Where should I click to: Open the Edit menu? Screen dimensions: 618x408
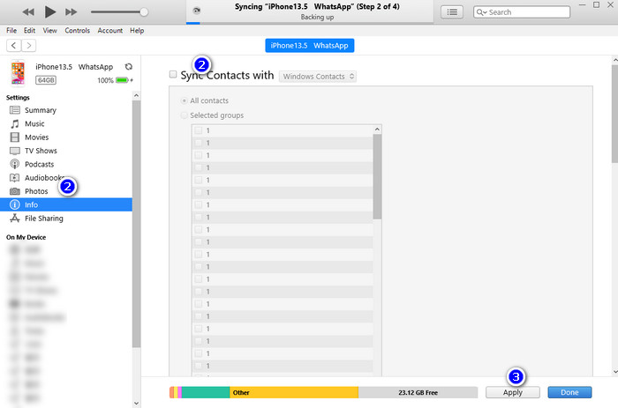[29, 30]
